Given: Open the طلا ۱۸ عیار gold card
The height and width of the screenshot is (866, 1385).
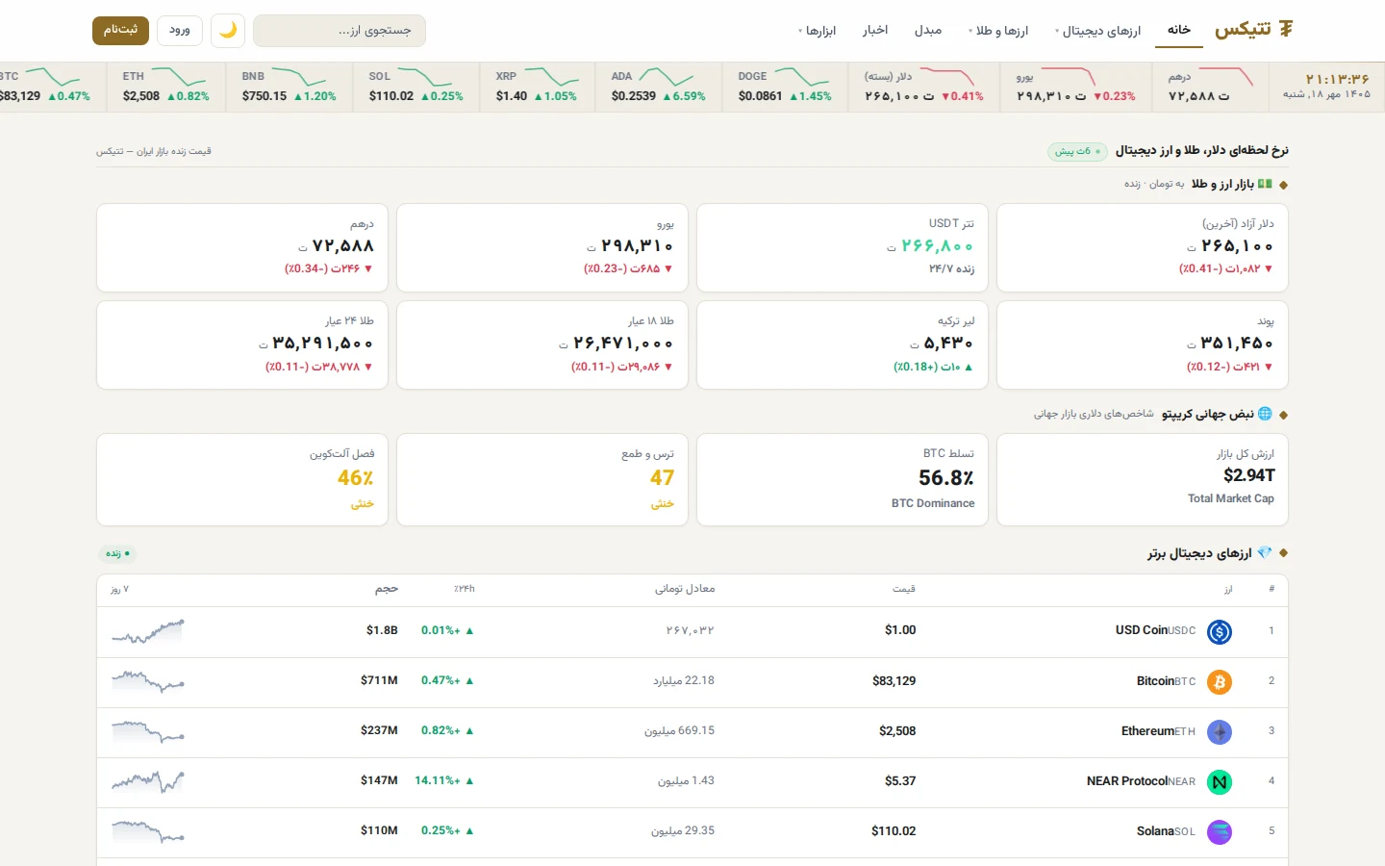Looking at the screenshot, I should 542,344.
